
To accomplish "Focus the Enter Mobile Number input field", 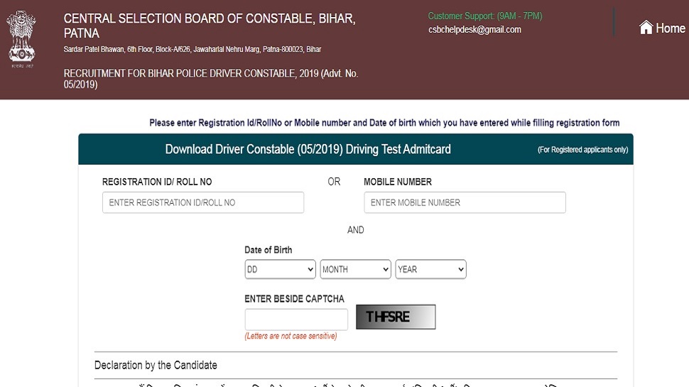I will point(465,202).
